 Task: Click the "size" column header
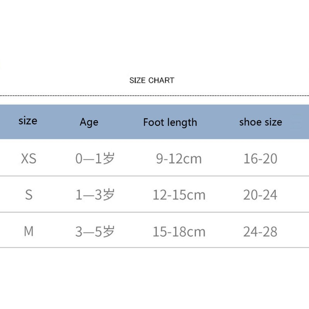pyautogui.click(x=28, y=121)
